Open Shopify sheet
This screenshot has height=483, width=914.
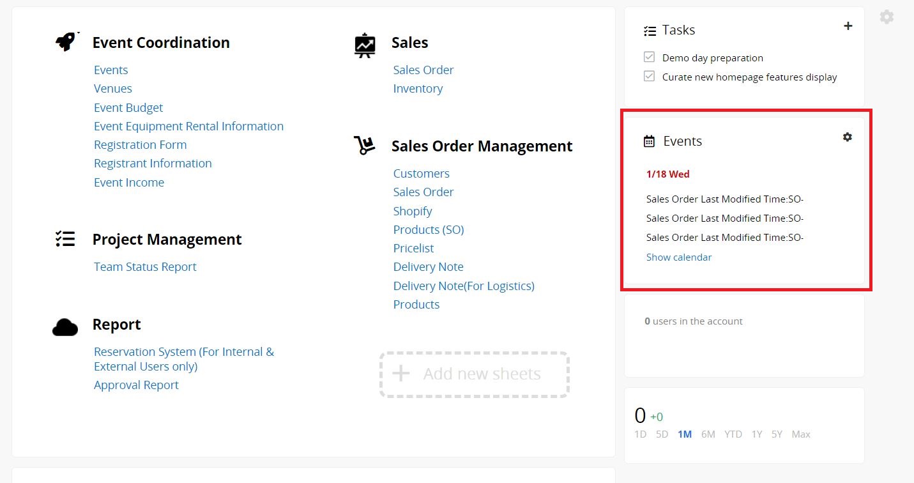coord(413,211)
